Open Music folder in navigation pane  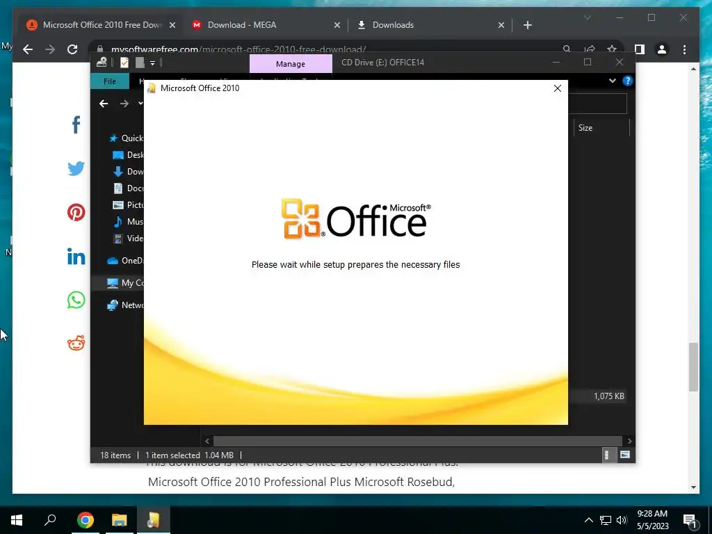pyautogui.click(x=128, y=222)
